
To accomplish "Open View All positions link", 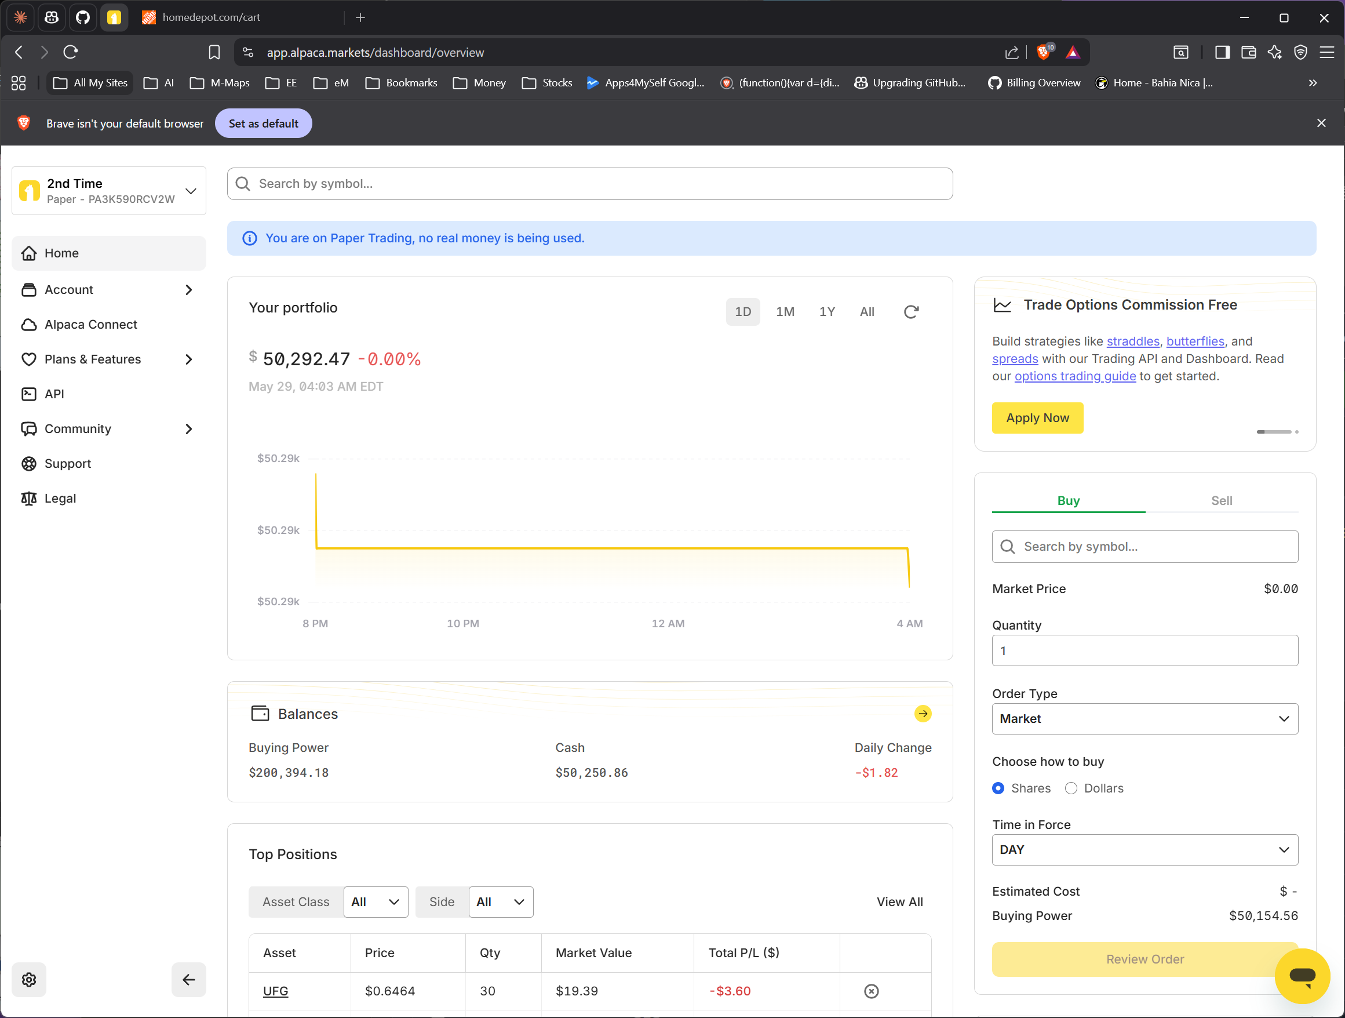I will pos(899,902).
